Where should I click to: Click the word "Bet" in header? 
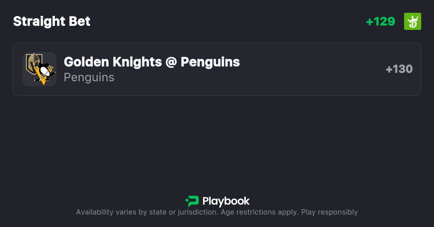point(80,21)
